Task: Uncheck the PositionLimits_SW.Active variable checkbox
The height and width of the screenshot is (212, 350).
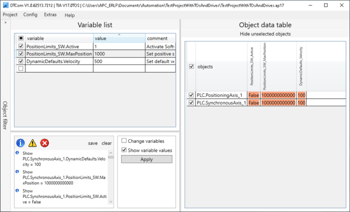Action: click(21, 46)
